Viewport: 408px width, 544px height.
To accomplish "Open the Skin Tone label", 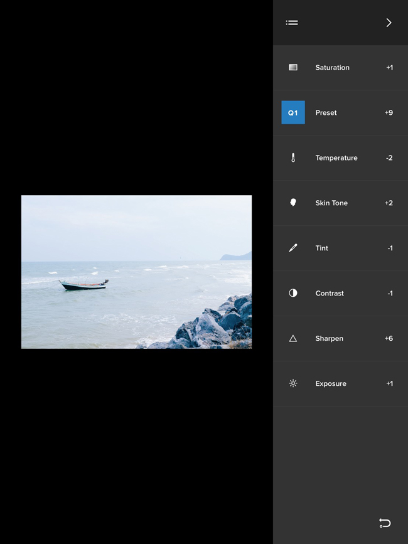I will click(x=331, y=203).
